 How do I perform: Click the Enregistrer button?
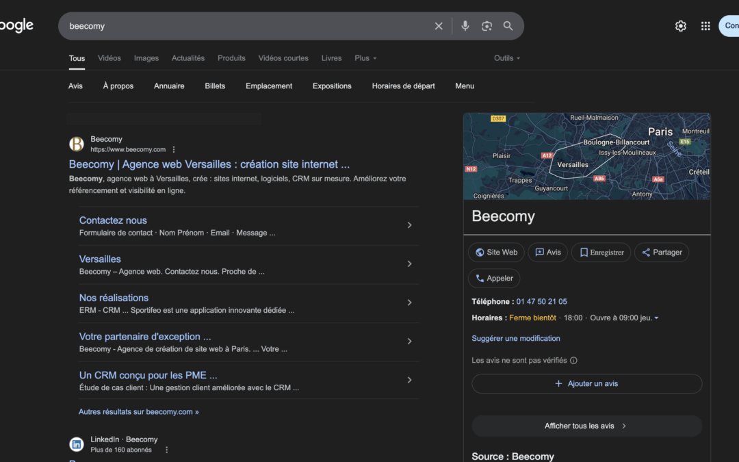click(x=601, y=252)
